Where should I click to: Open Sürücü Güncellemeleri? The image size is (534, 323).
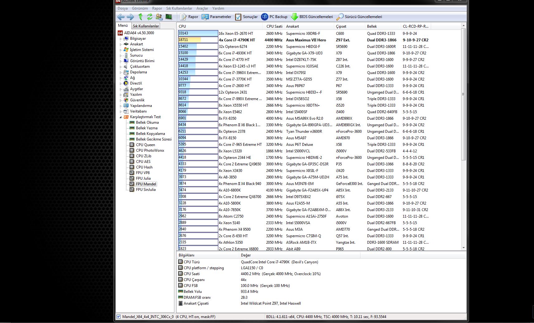click(359, 17)
